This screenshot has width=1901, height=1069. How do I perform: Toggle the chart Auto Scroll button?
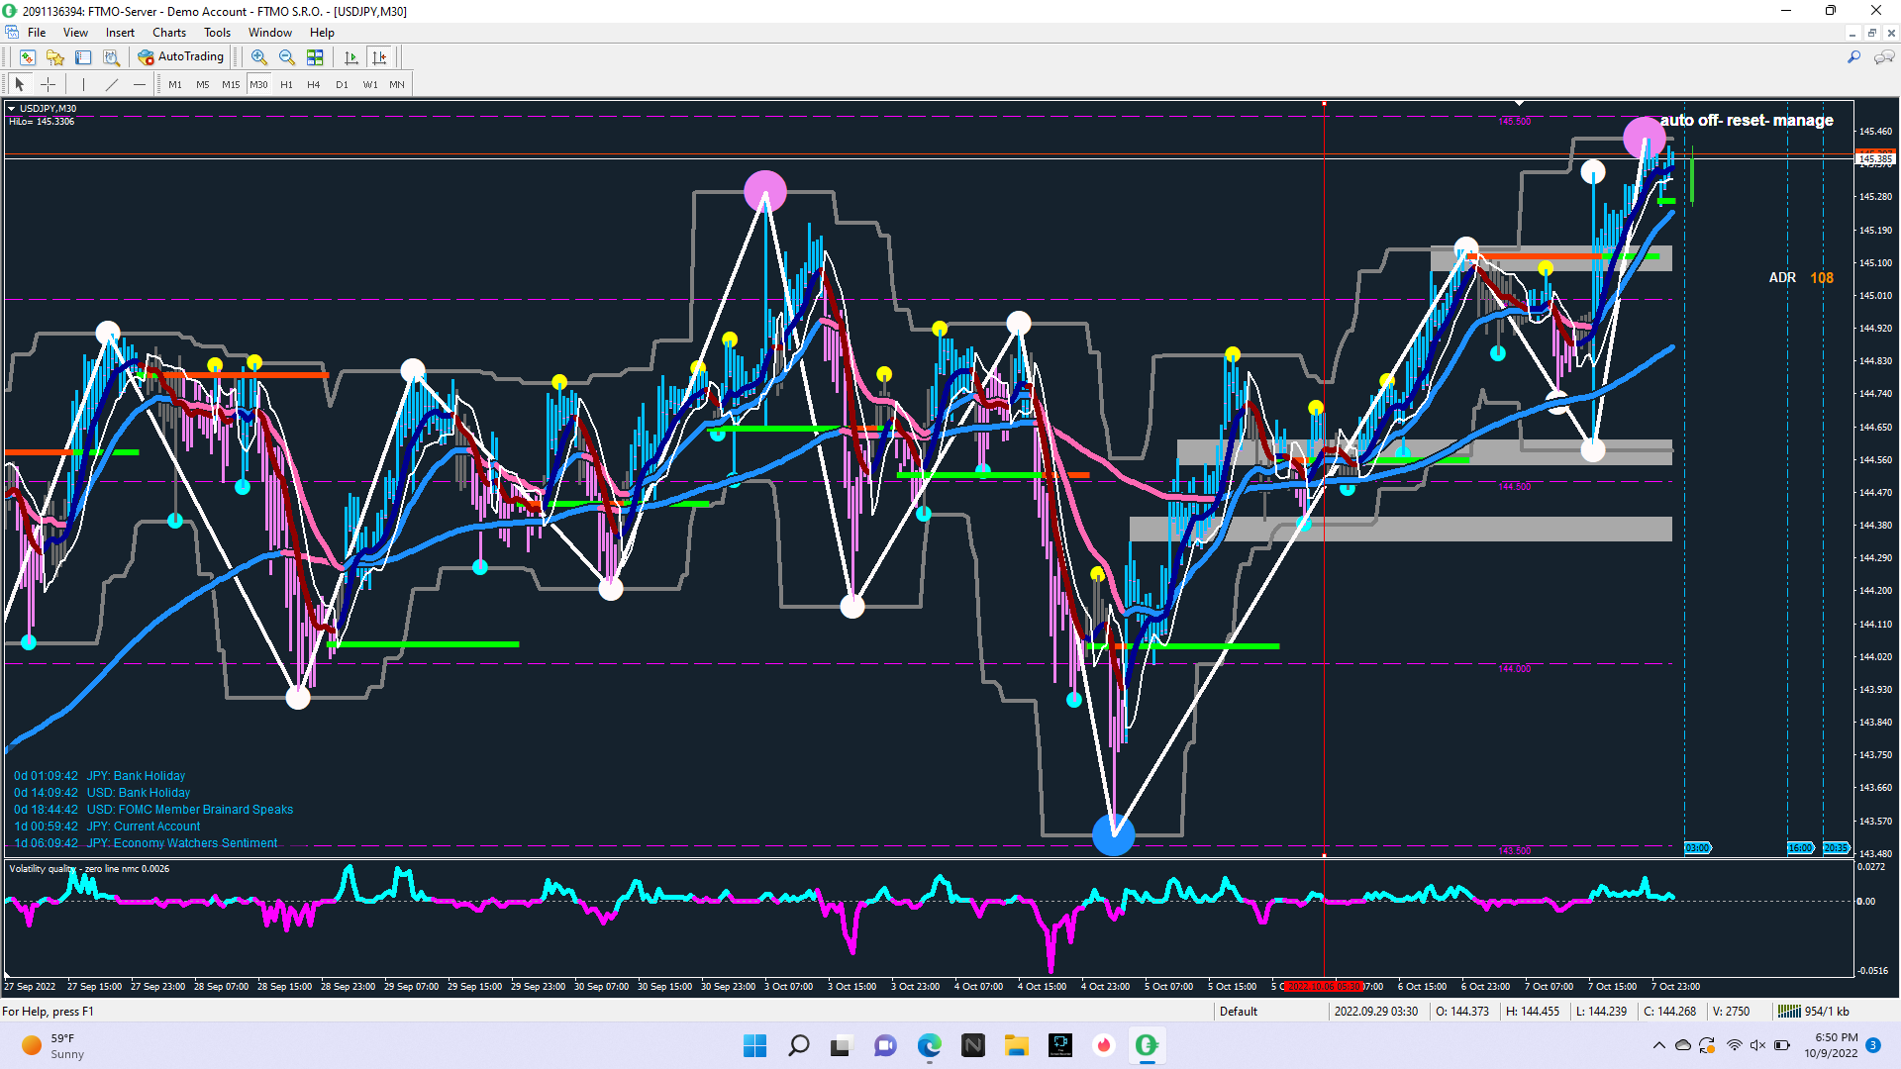pyautogui.click(x=350, y=57)
